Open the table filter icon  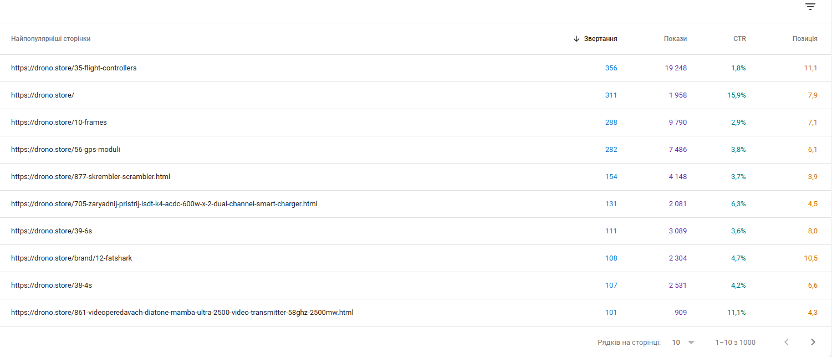[810, 7]
